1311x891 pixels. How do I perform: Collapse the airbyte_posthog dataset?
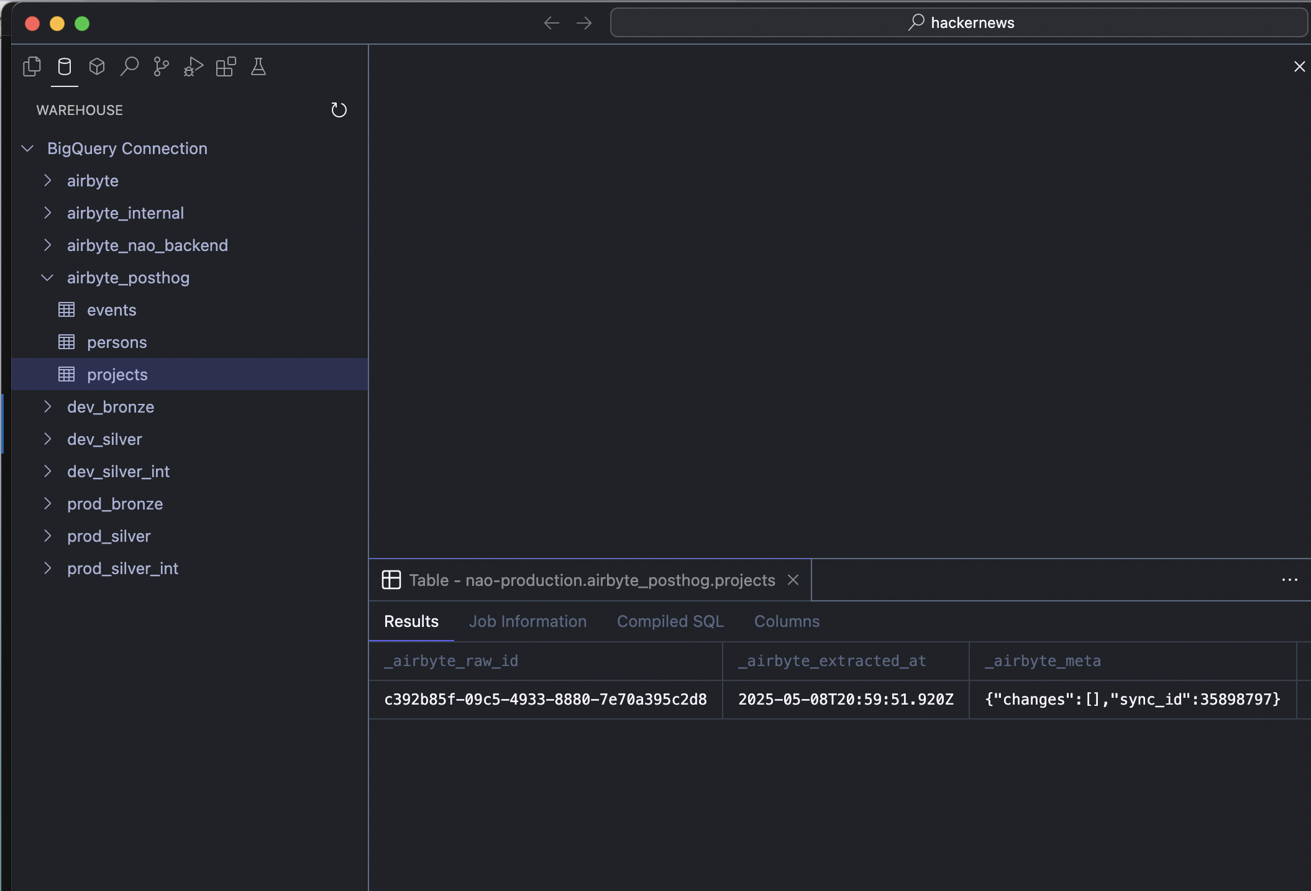tap(47, 278)
